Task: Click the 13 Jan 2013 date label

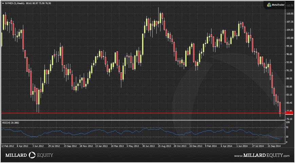Action: 102,146
